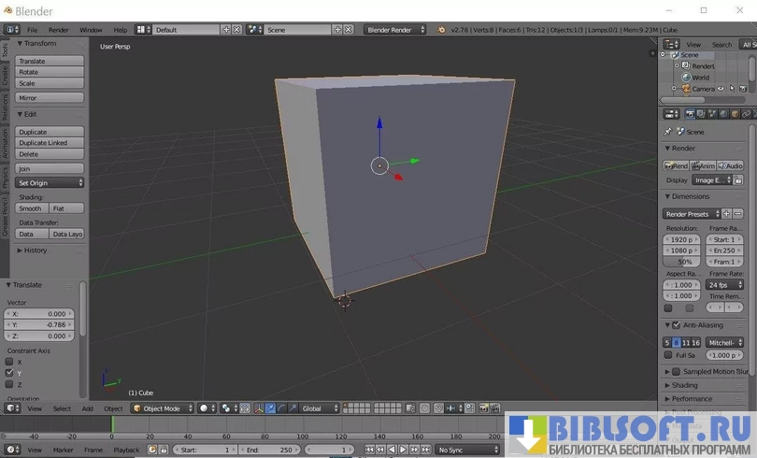Image resolution: width=757 pixels, height=458 pixels.
Task: Enable the Full Sample checkbox
Action: point(668,355)
